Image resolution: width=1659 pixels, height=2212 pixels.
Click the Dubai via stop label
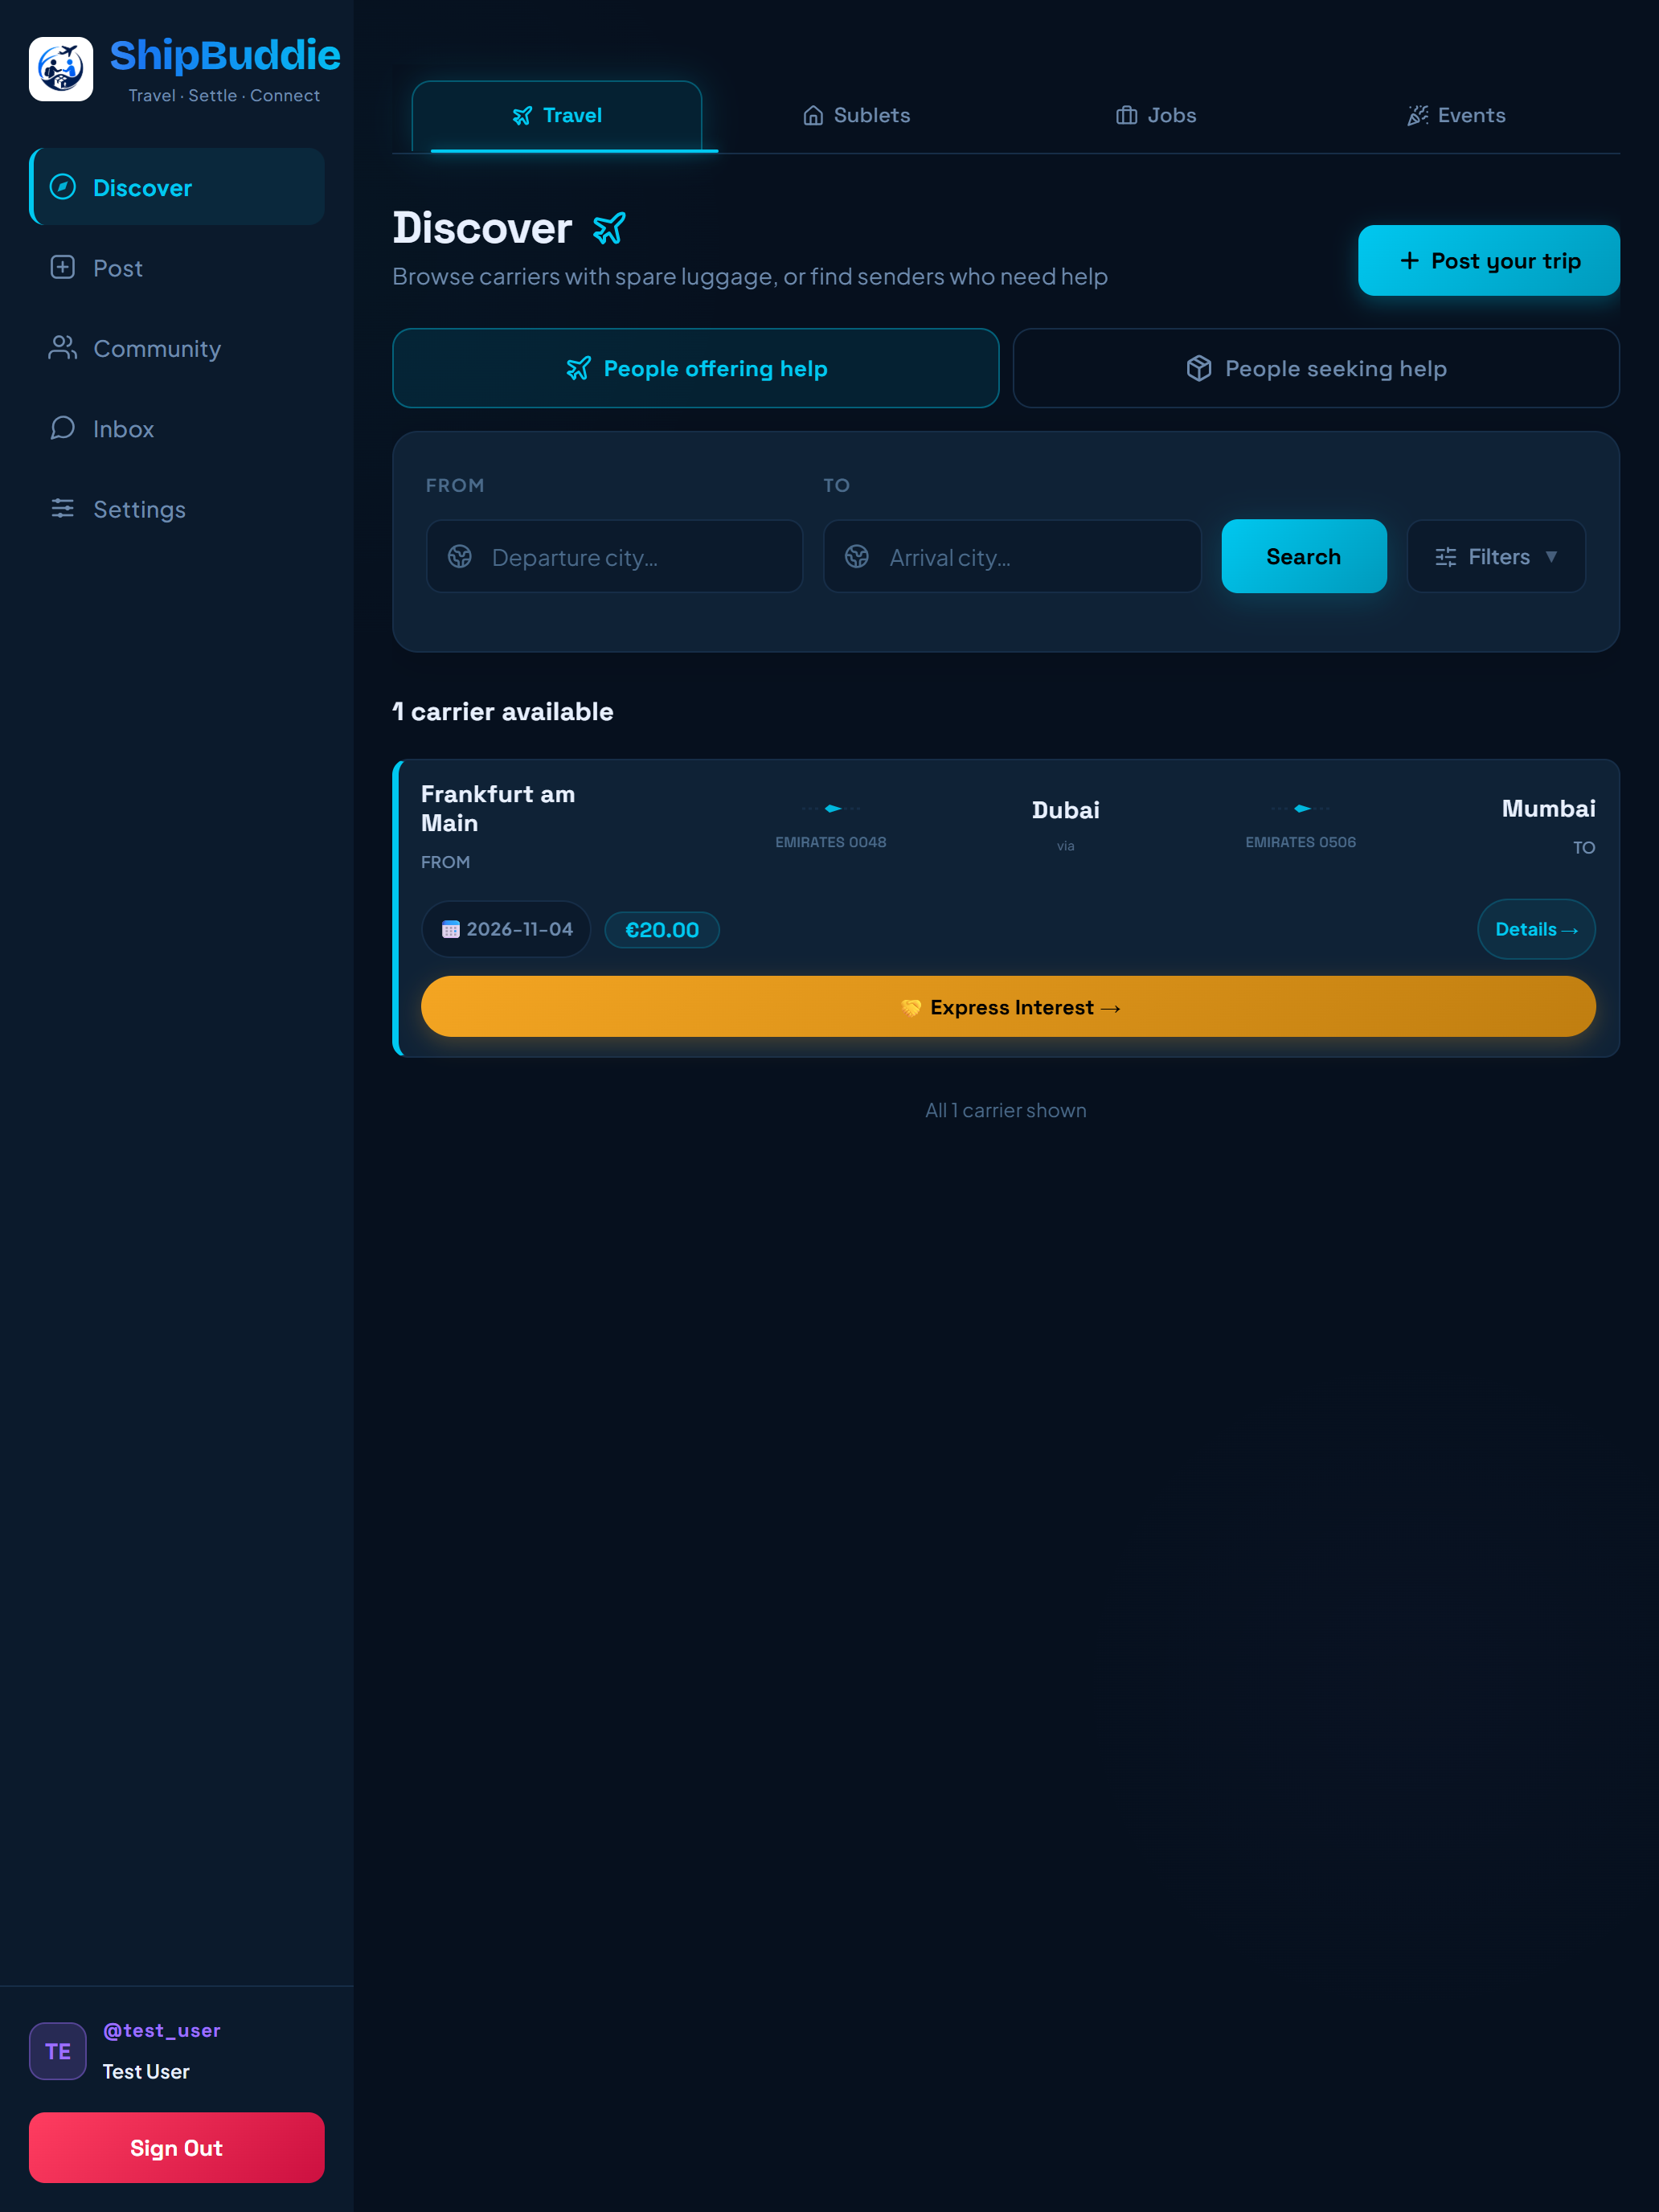[1065, 823]
